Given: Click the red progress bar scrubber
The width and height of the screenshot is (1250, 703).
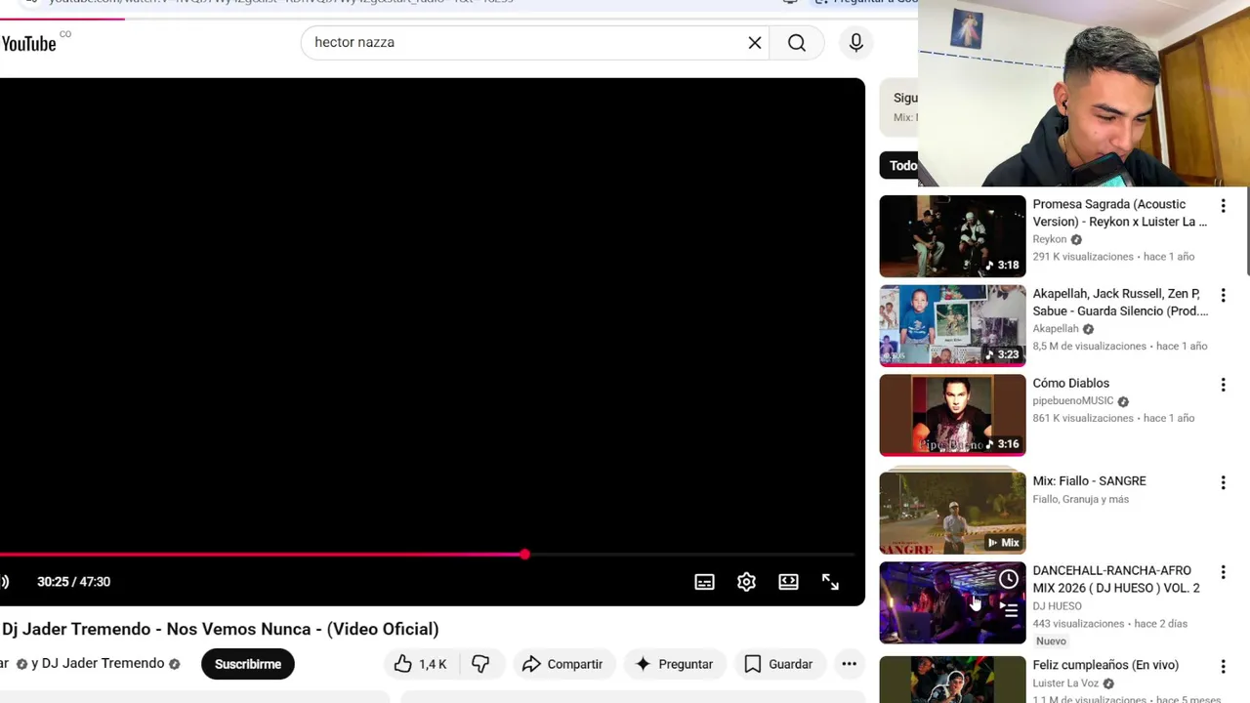Looking at the screenshot, I should (524, 555).
